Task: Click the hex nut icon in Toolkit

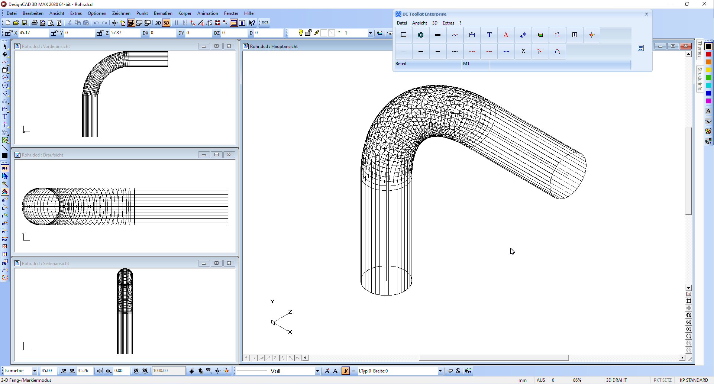Action: coord(421,35)
